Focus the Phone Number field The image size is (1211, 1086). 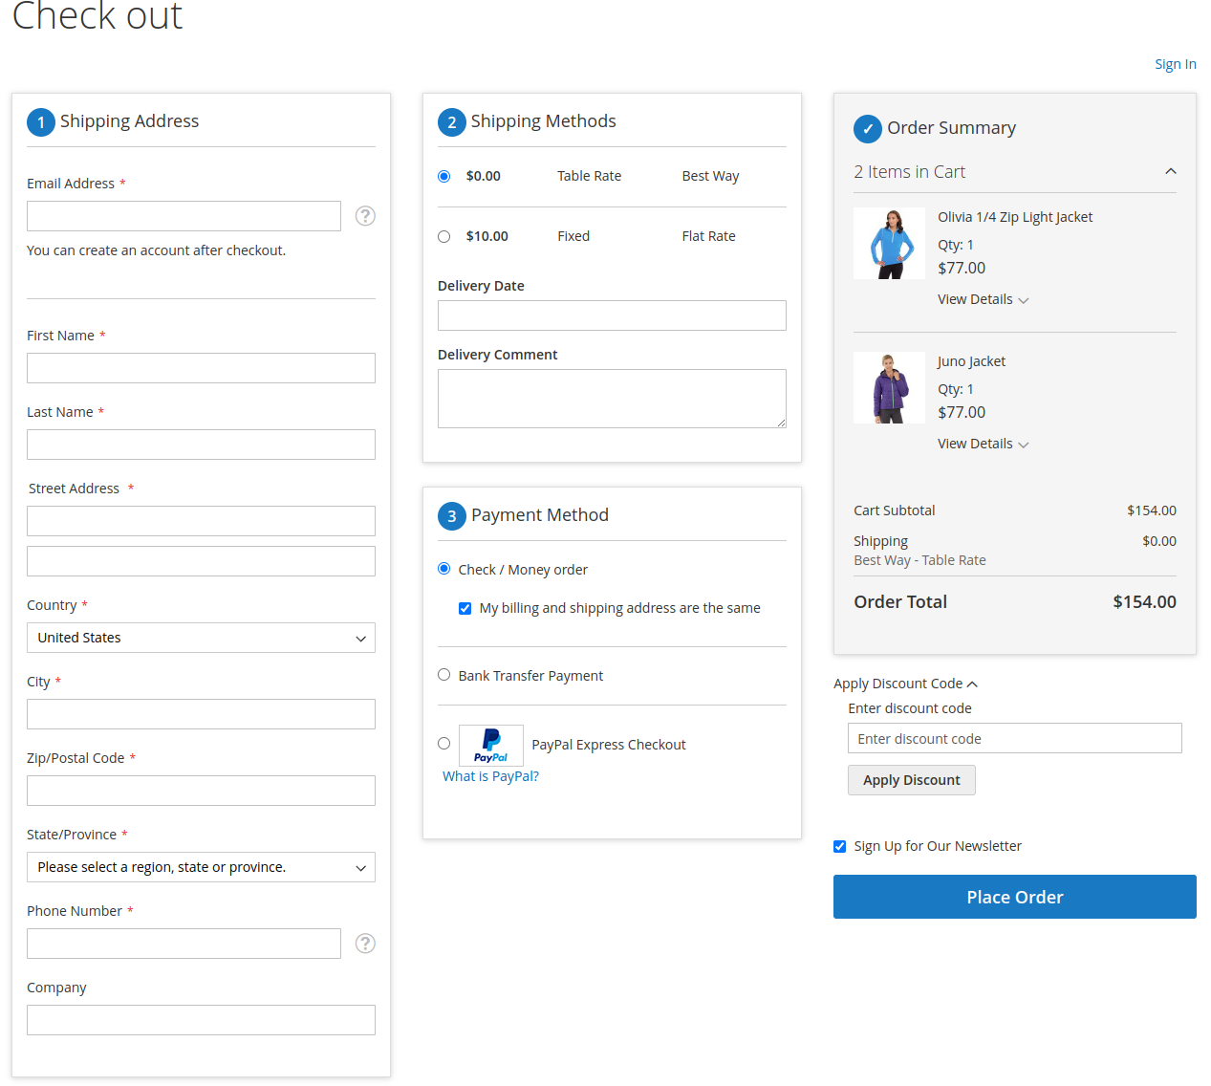click(x=184, y=944)
